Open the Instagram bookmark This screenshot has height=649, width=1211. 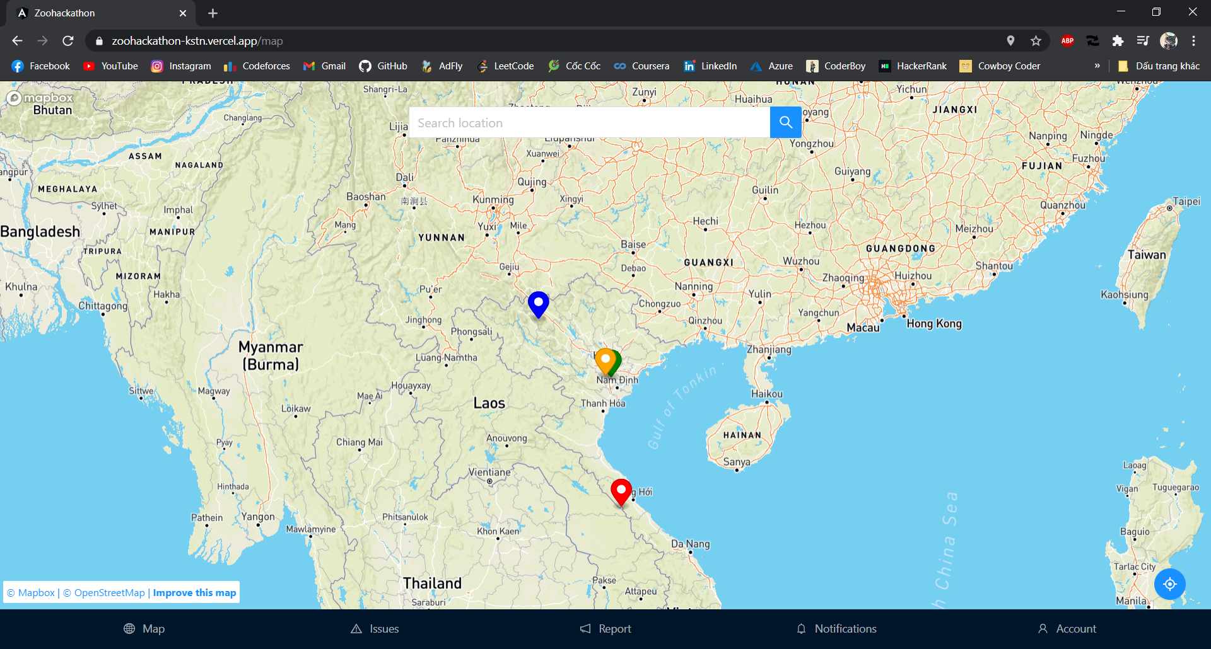[x=181, y=66]
